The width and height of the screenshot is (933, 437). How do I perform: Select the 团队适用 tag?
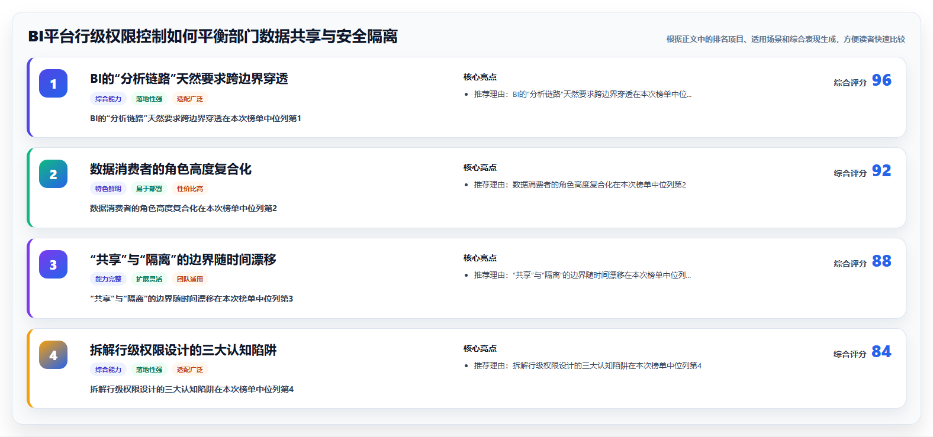click(190, 279)
